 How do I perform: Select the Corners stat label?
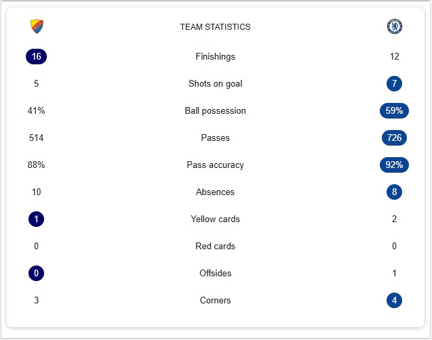(x=216, y=300)
